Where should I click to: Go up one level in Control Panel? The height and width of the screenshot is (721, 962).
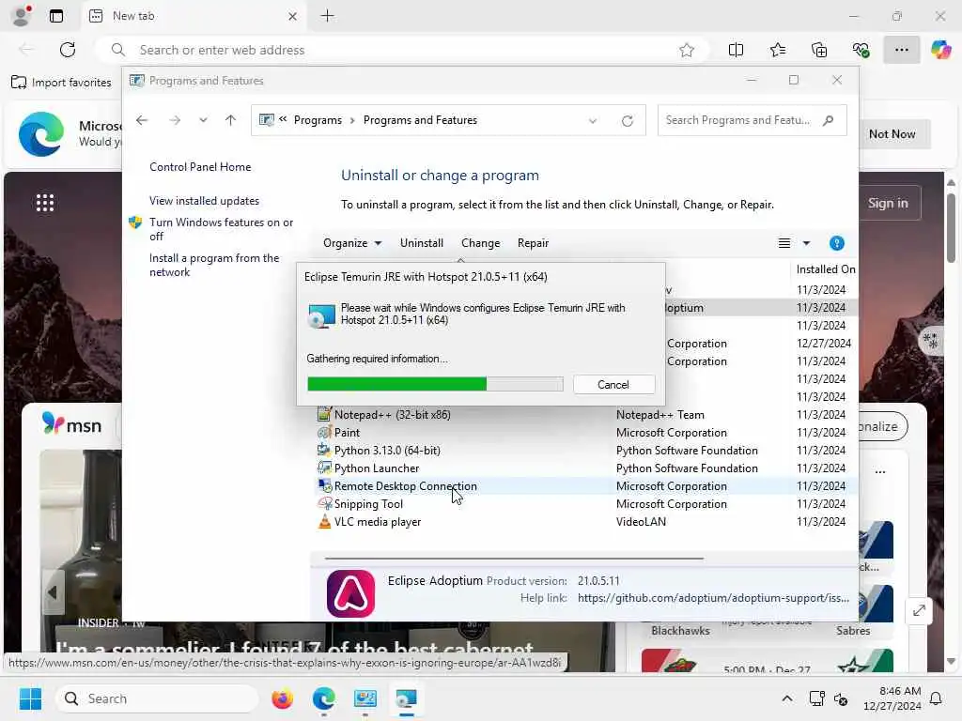point(231,120)
